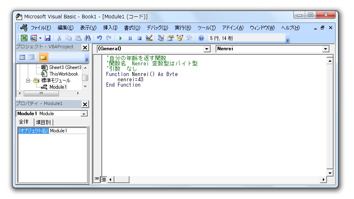The image size is (354, 199).
Task: Open the ツール(T) menu
Action: pyautogui.click(x=206, y=28)
